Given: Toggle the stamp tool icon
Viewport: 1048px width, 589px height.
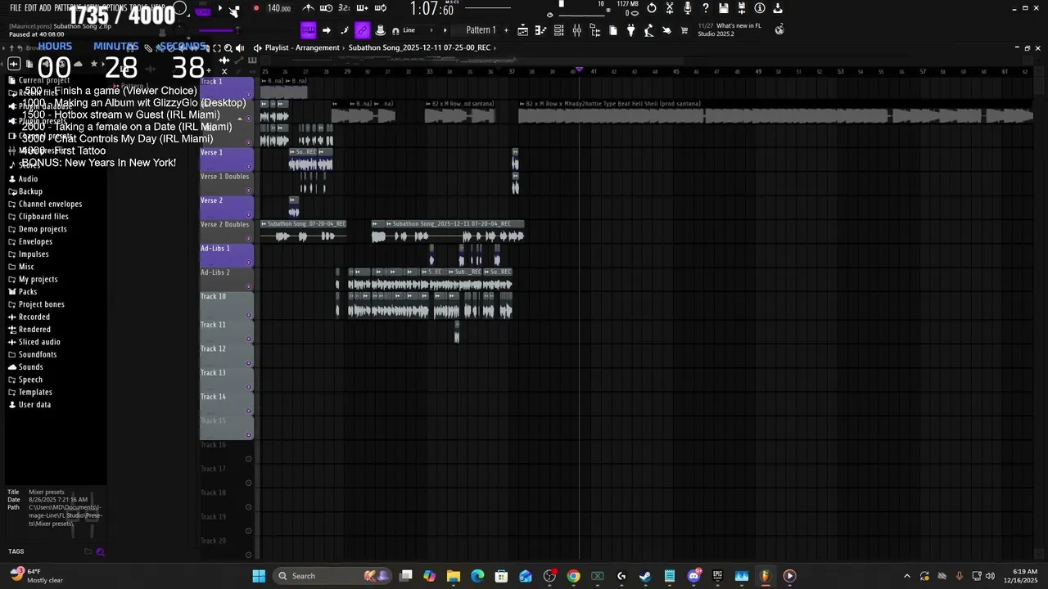Looking at the screenshot, I should pos(380,30).
